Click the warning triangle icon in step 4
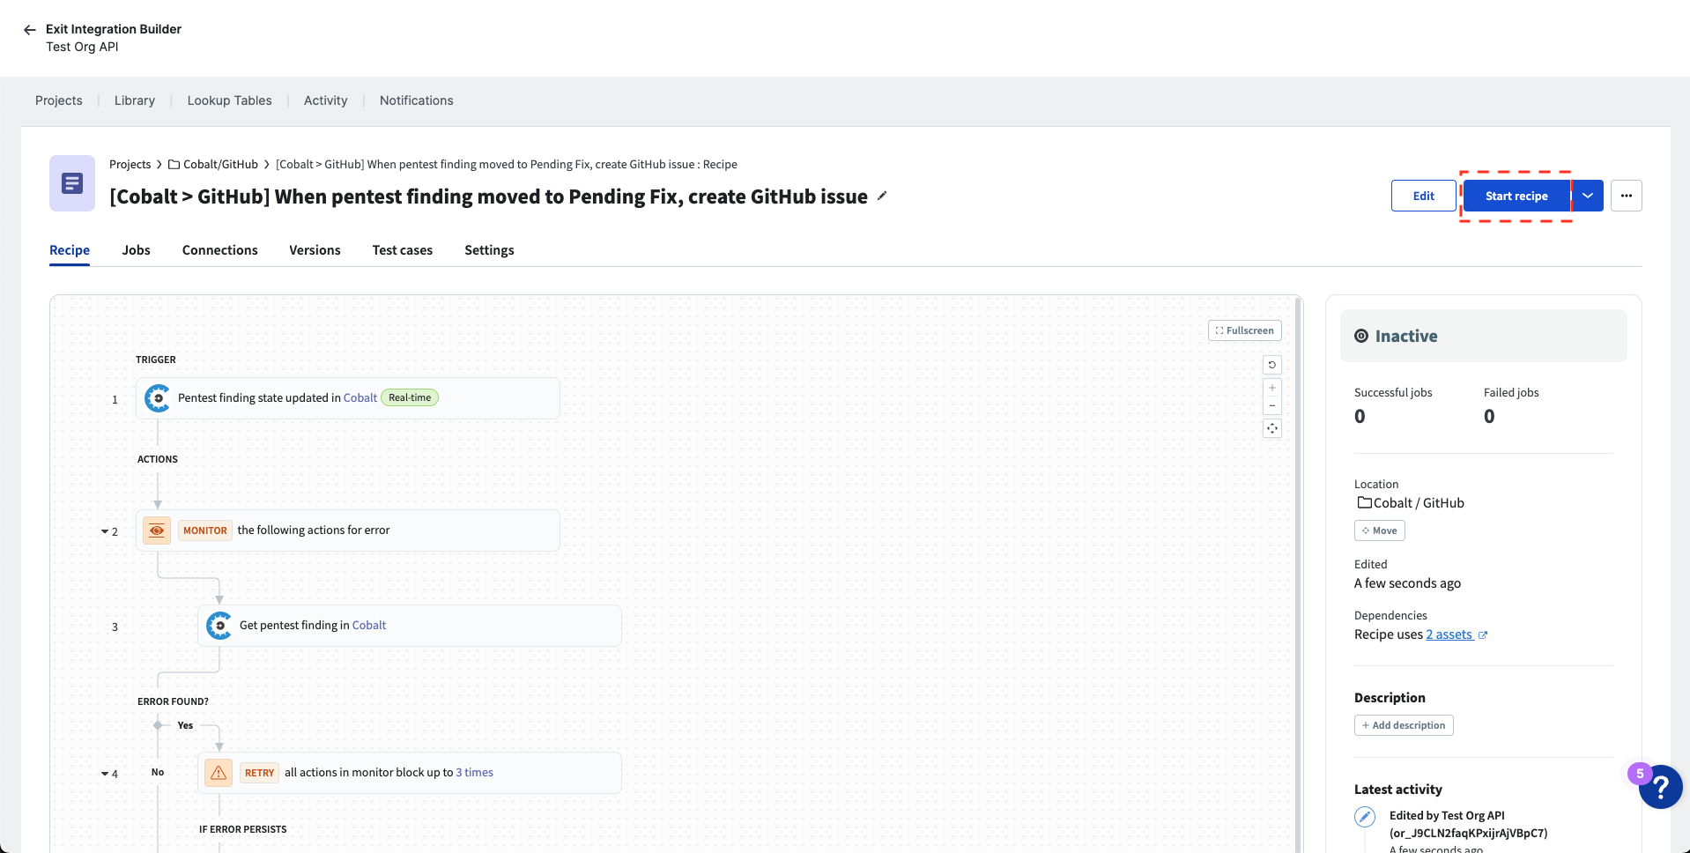Screen dimensions: 1690x853 [x=219, y=773]
